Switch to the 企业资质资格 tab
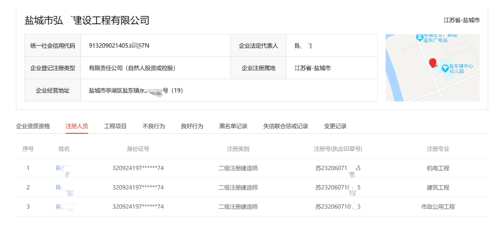Viewport: 492px width, 225px height. click(x=33, y=126)
